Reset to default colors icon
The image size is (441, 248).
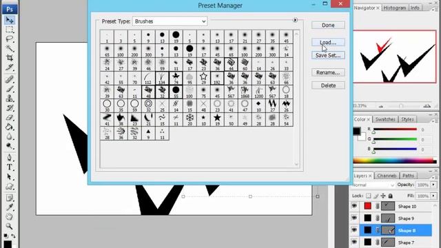(x=6, y=236)
